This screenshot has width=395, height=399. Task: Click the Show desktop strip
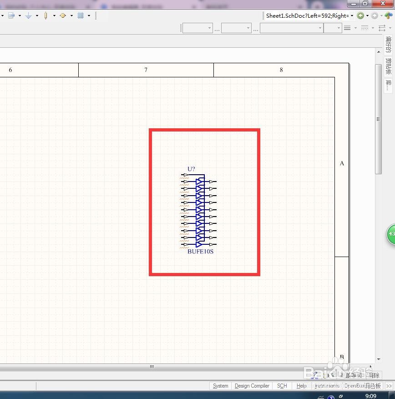coord(392,395)
